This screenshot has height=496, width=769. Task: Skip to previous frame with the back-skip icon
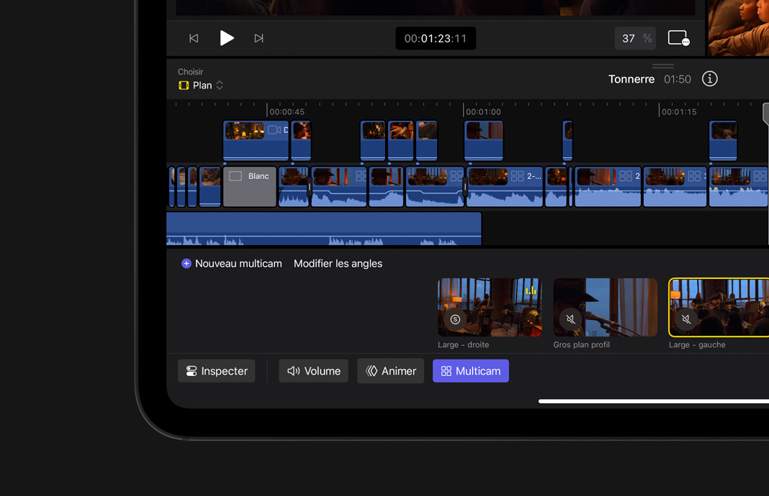[193, 38]
